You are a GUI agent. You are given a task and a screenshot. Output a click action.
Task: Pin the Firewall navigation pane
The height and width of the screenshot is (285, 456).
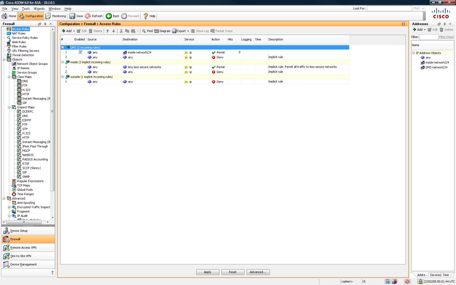click(45, 24)
